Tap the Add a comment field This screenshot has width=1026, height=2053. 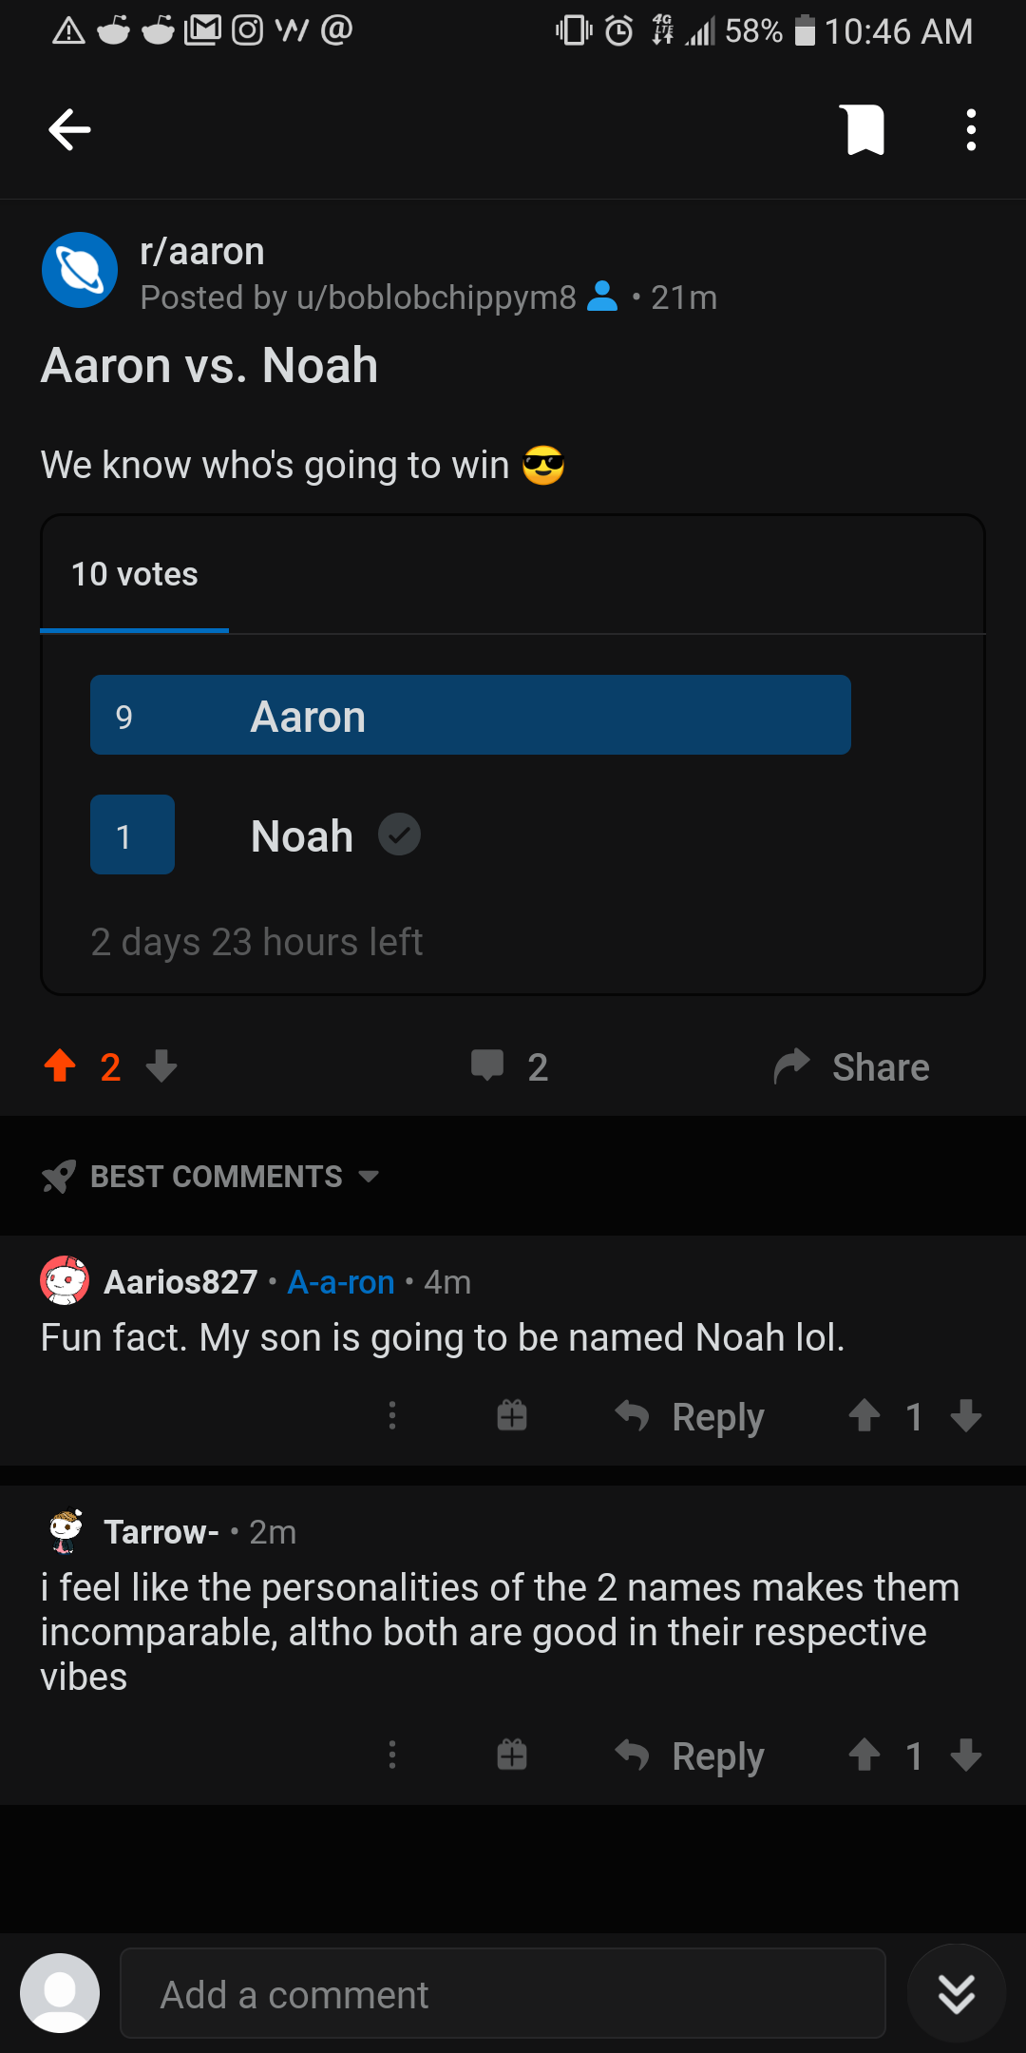(x=503, y=1993)
